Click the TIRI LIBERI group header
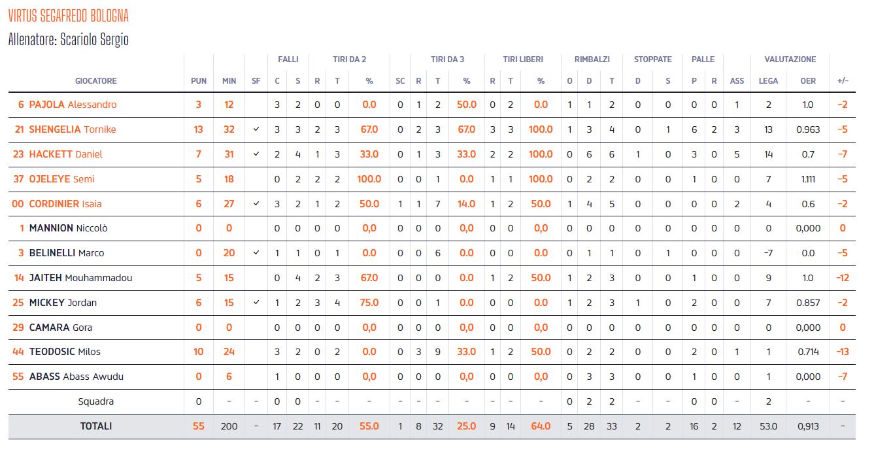 tap(523, 59)
